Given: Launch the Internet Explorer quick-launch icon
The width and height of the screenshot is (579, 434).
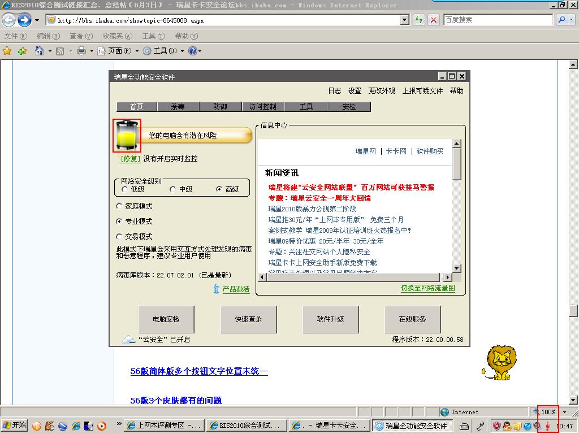Looking at the screenshot, I should pyautogui.click(x=76, y=426).
